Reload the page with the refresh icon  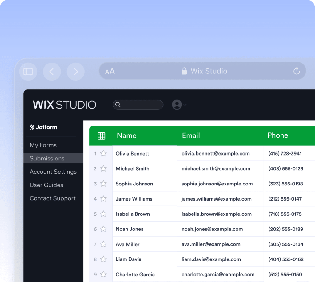[x=297, y=71]
